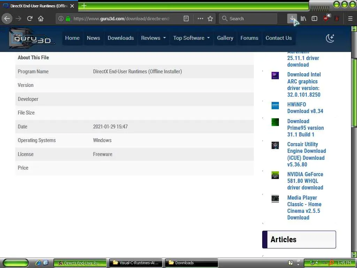Click HWiNFO thumbnail icon

click(275, 105)
